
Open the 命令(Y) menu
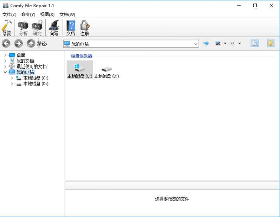pyautogui.click(x=28, y=14)
